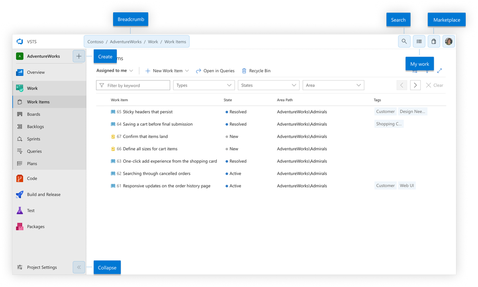Click the Recycle Bin toolbar item
This screenshot has height=287, width=478.
coord(256,71)
